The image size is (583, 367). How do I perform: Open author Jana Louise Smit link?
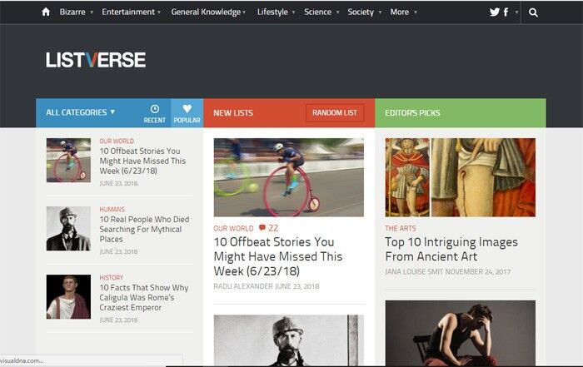pos(414,272)
